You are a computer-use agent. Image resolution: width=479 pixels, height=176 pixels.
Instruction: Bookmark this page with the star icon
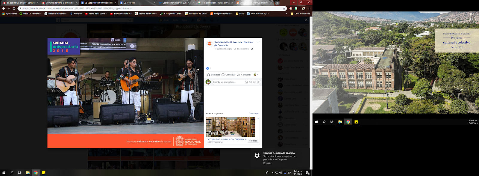pos(284,8)
